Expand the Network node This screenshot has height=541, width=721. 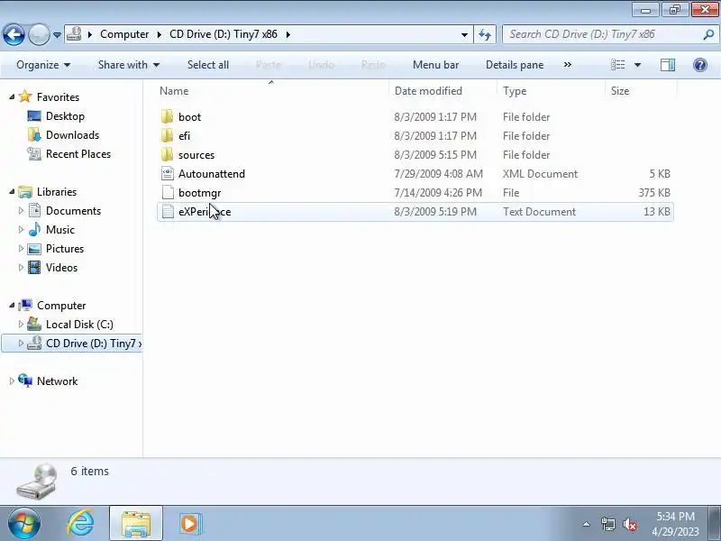pos(12,381)
